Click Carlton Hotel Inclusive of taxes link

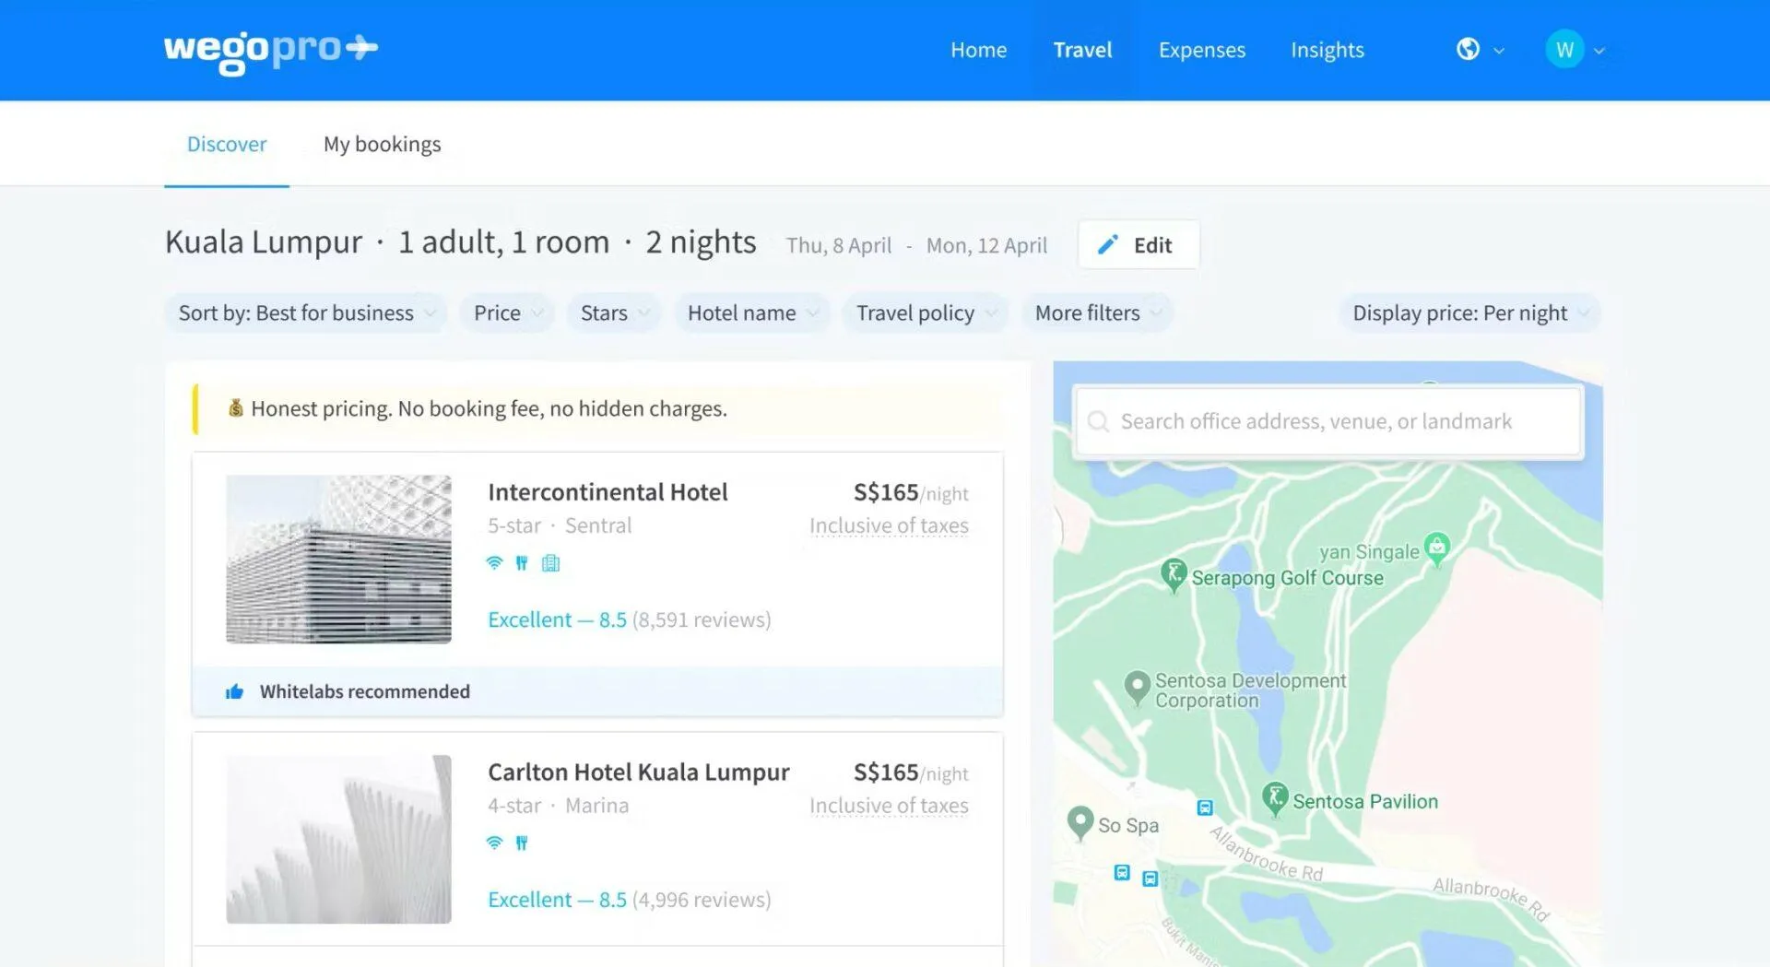coord(889,806)
